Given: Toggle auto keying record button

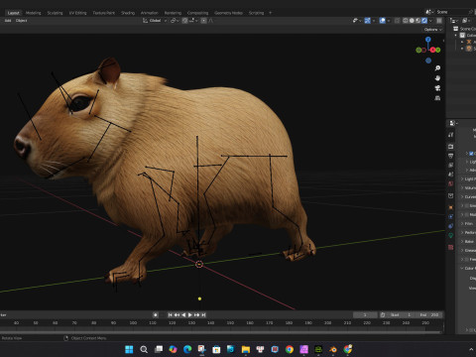Looking at the screenshot, I should point(156,315).
